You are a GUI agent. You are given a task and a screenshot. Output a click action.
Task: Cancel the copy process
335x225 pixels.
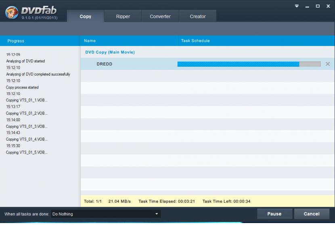pos(312,214)
